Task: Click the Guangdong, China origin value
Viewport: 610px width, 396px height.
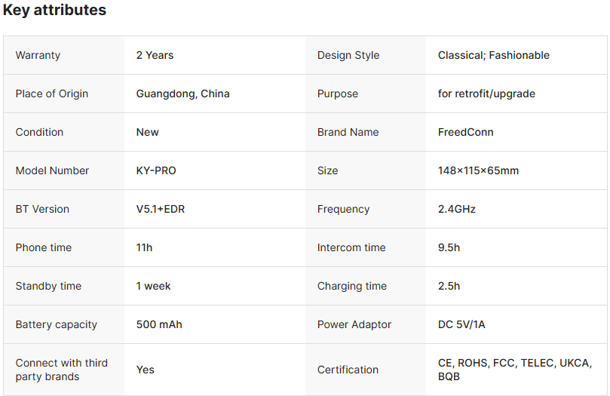Action: pos(182,94)
